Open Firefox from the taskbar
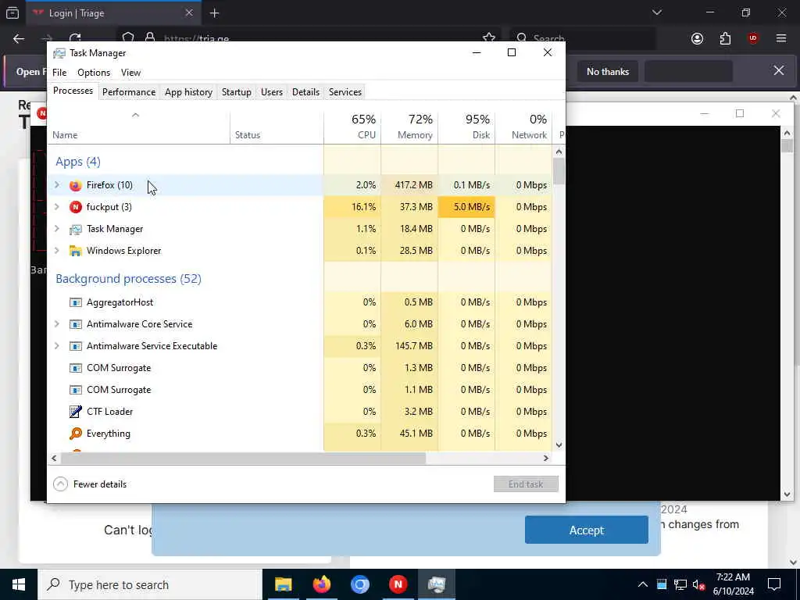The width and height of the screenshot is (800, 600). click(x=321, y=584)
